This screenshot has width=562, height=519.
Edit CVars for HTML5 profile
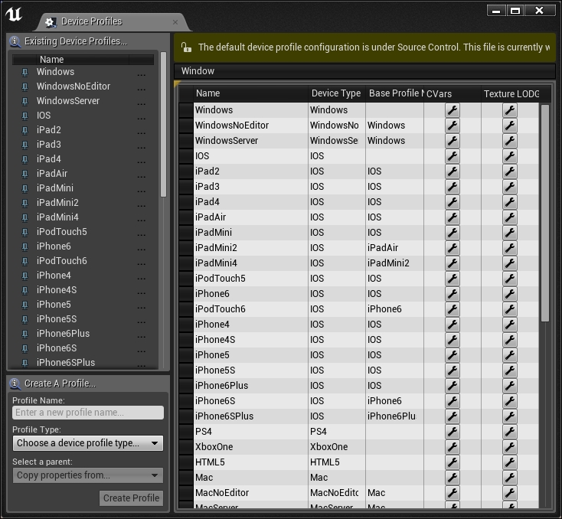click(453, 462)
